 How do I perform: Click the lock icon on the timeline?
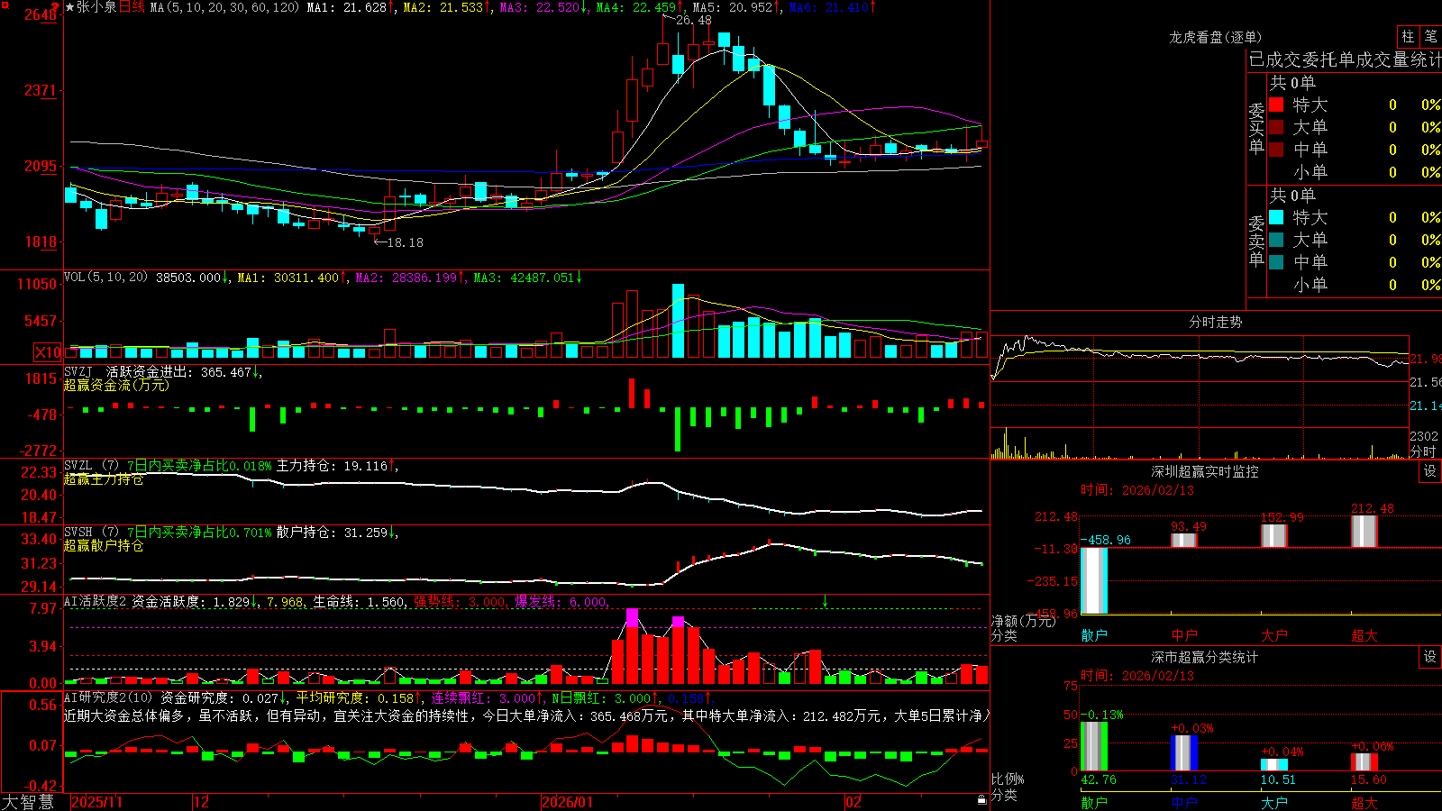tap(981, 800)
